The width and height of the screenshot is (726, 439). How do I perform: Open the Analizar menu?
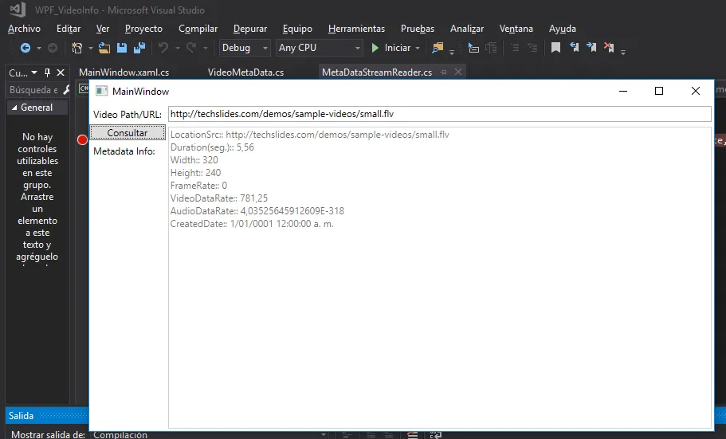(x=467, y=29)
